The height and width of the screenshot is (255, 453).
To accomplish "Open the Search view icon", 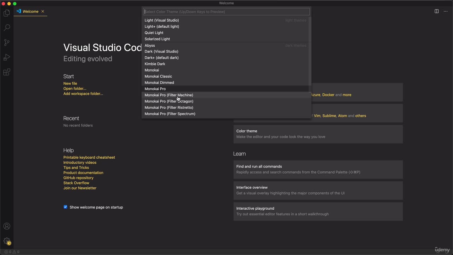I will click(7, 28).
